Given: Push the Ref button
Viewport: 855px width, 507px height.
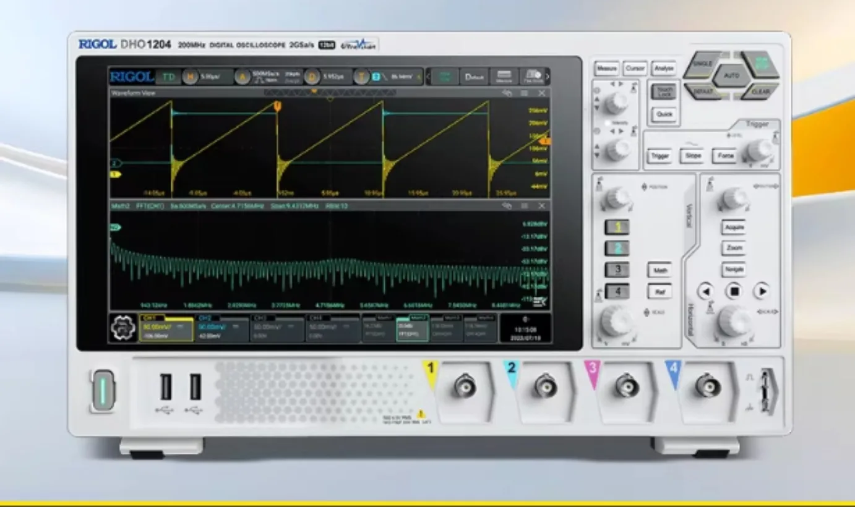Looking at the screenshot, I should click(x=660, y=291).
